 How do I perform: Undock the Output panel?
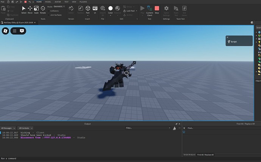(x=176, y=124)
